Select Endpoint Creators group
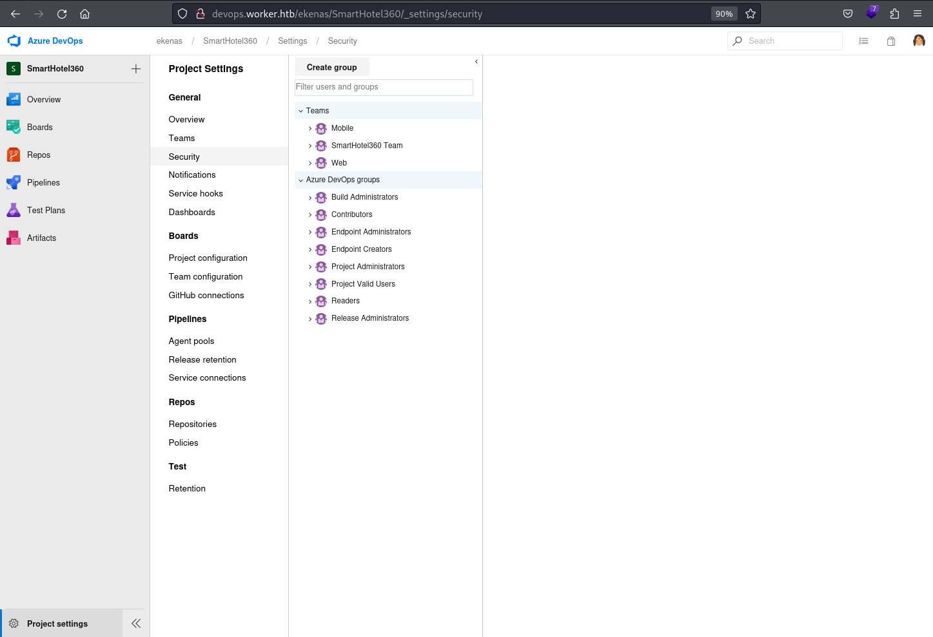The height and width of the screenshot is (637, 933). [x=361, y=249]
